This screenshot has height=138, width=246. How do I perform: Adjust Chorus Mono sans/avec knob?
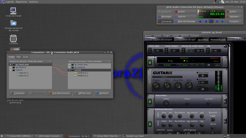point(209,103)
